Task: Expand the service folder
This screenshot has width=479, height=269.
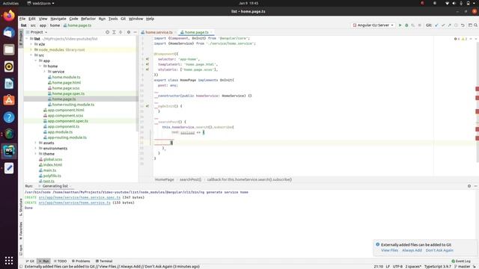Action: pos(45,72)
